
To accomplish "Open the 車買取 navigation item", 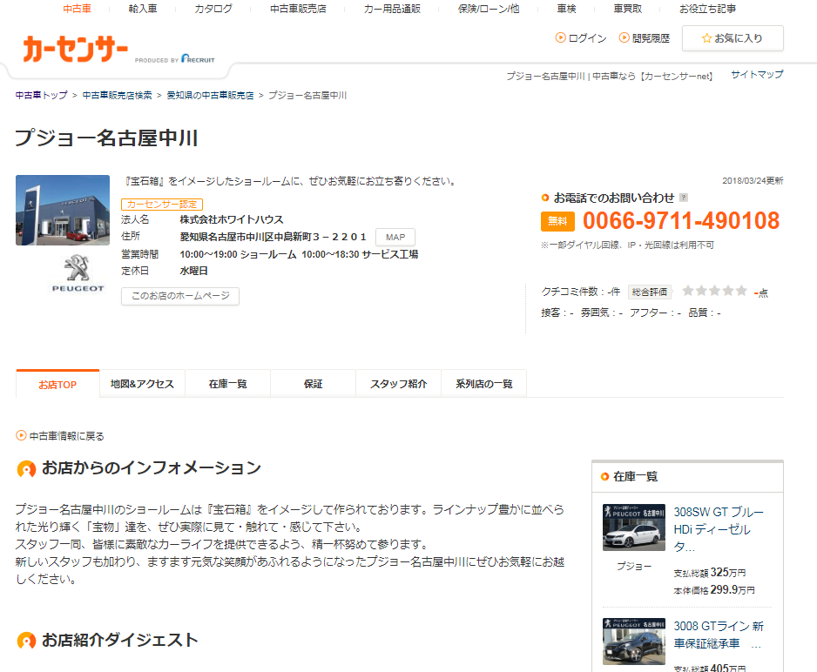I will pyautogui.click(x=628, y=9).
